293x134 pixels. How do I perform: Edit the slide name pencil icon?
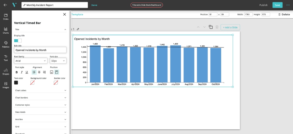click(78, 29)
